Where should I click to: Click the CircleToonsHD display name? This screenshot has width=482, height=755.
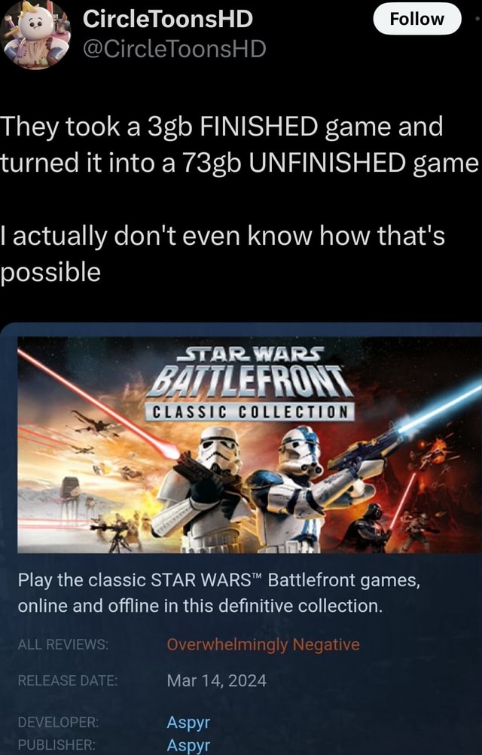(168, 20)
